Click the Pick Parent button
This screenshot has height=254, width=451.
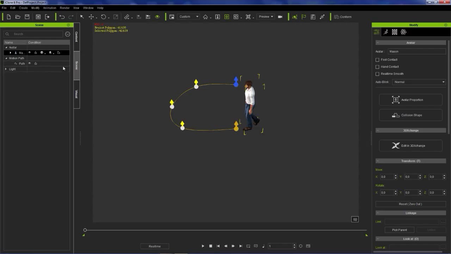coord(400,230)
